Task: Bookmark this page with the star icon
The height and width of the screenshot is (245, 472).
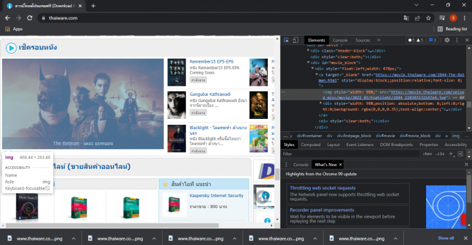Action: (x=429, y=18)
